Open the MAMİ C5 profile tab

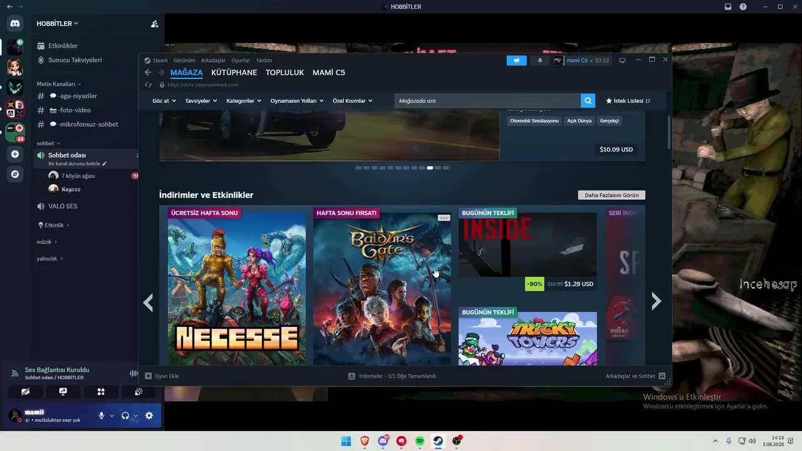pyautogui.click(x=329, y=73)
